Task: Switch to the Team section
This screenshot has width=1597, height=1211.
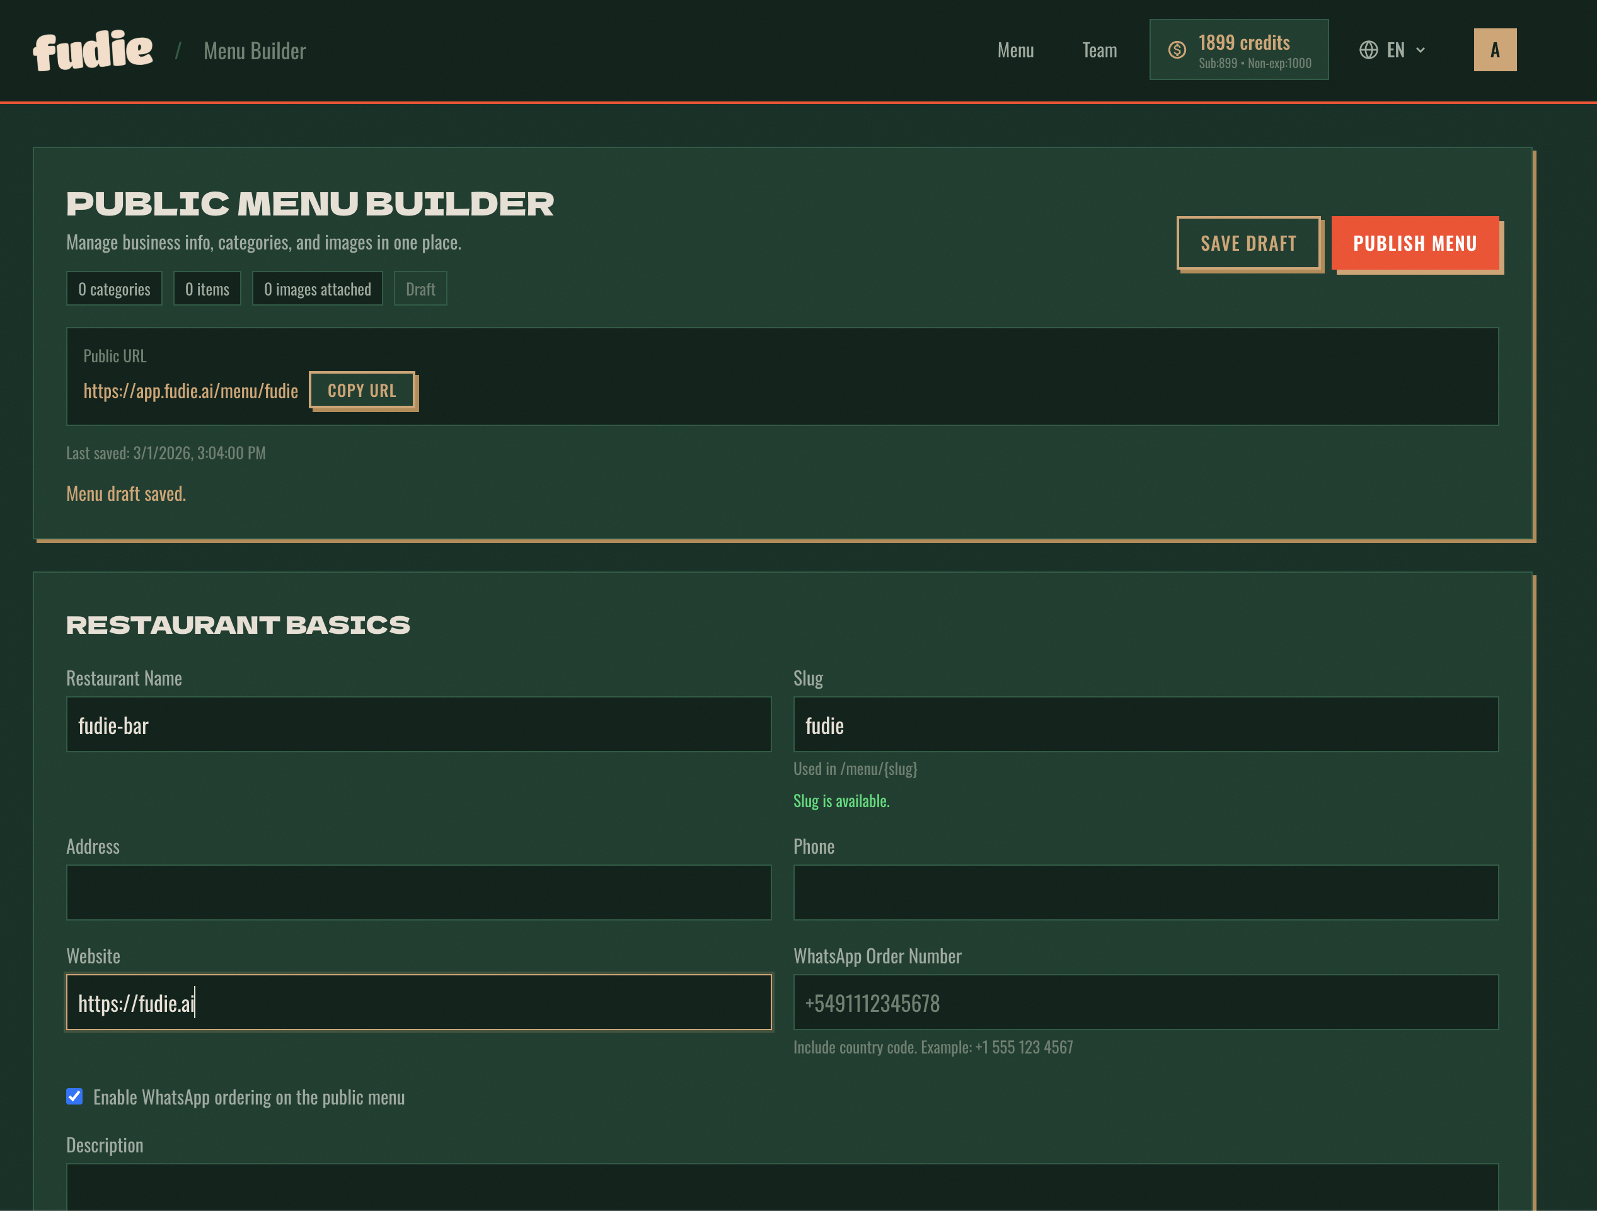Action: (x=1099, y=50)
